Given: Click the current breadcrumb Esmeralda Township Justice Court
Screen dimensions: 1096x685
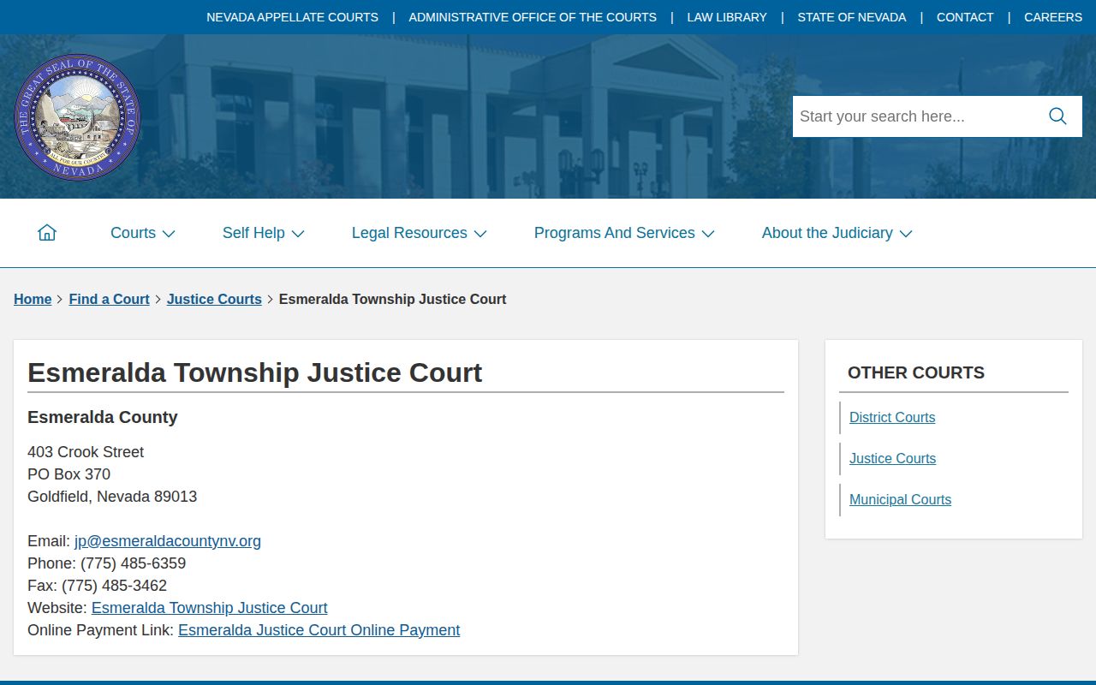Looking at the screenshot, I should [x=393, y=299].
